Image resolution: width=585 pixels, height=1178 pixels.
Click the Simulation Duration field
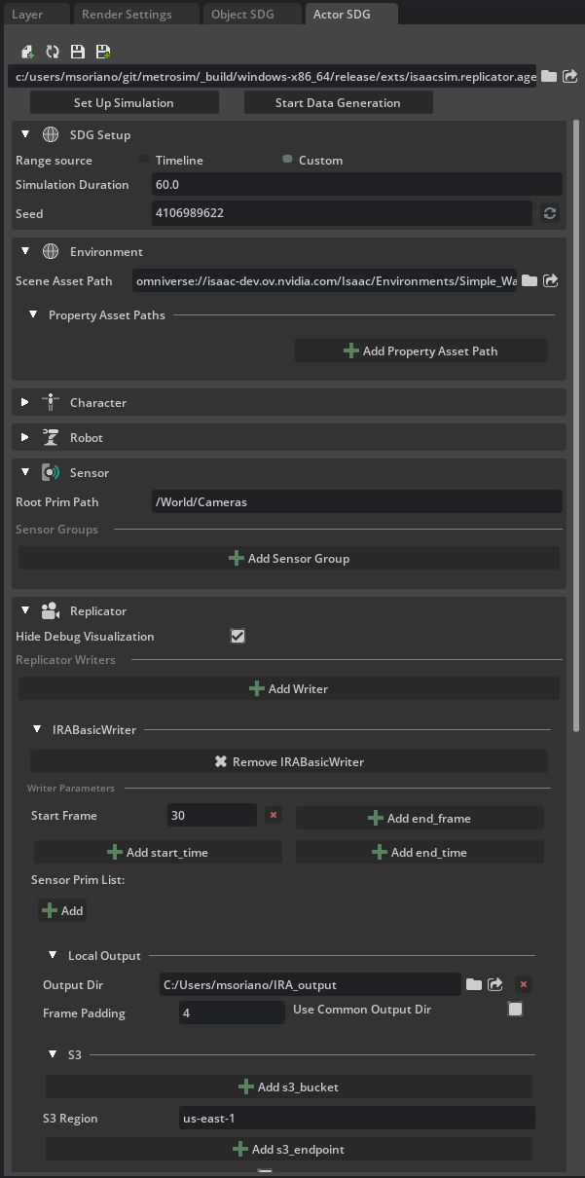[356, 184]
